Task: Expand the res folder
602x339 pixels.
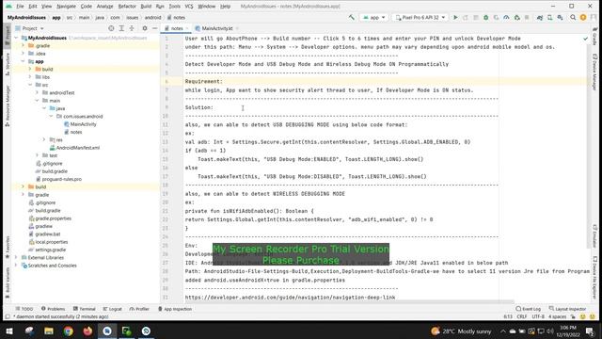Action: (44, 140)
